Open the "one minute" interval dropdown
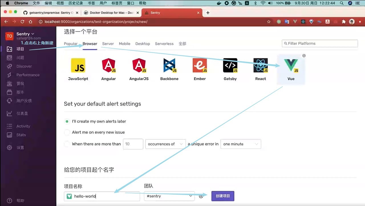 click(241, 144)
